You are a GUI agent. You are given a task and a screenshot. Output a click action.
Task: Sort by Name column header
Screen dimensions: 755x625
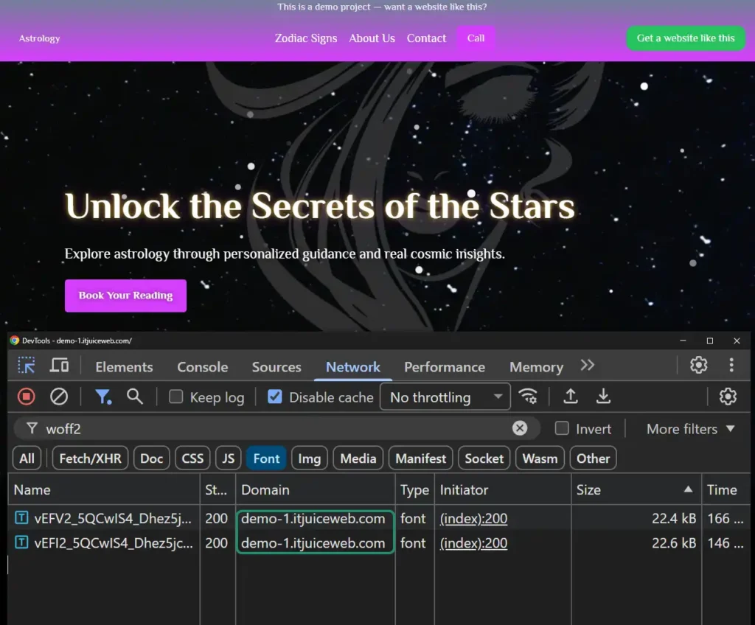pos(103,489)
